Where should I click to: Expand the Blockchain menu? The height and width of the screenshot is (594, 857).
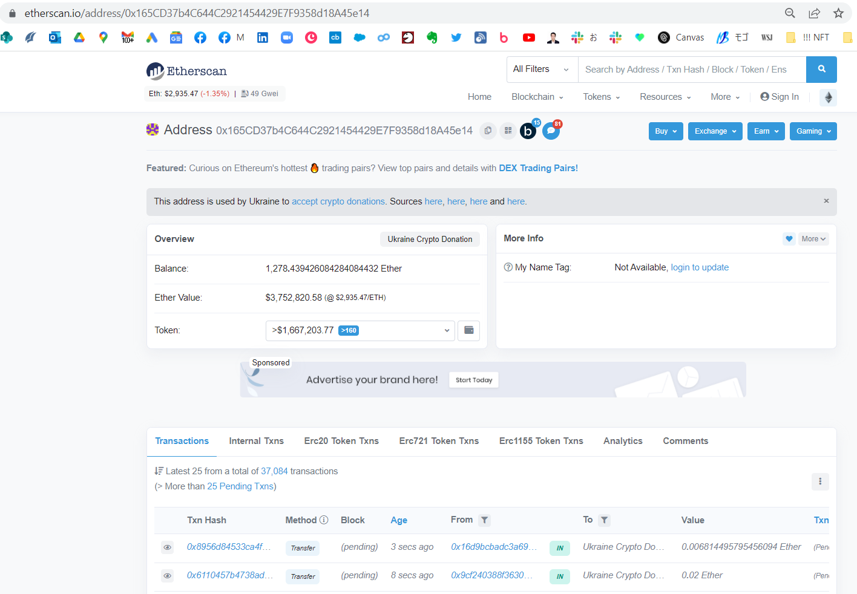pos(537,97)
